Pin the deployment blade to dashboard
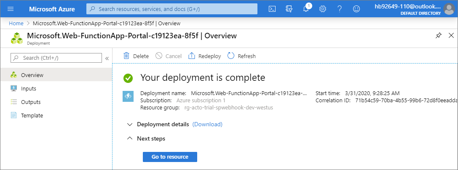The width and height of the screenshot is (458, 170). pos(439,36)
